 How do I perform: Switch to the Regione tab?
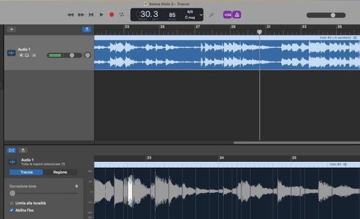(x=60, y=172)
